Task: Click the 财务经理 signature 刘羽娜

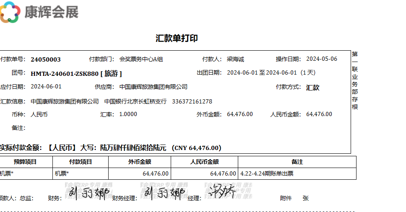Action: click(x=164, y=193)
